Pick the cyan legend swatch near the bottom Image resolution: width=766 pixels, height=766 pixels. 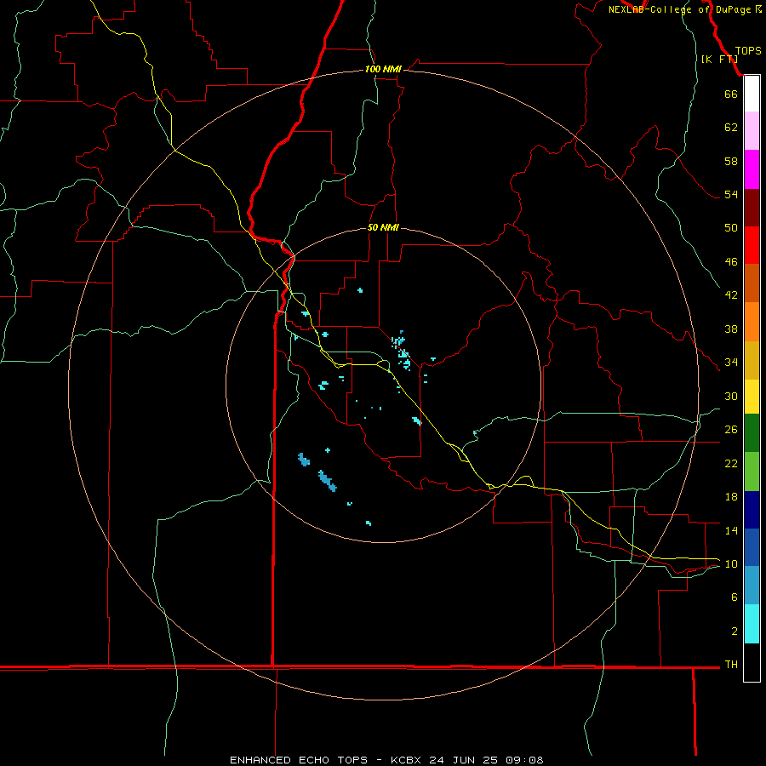(752, 624)
